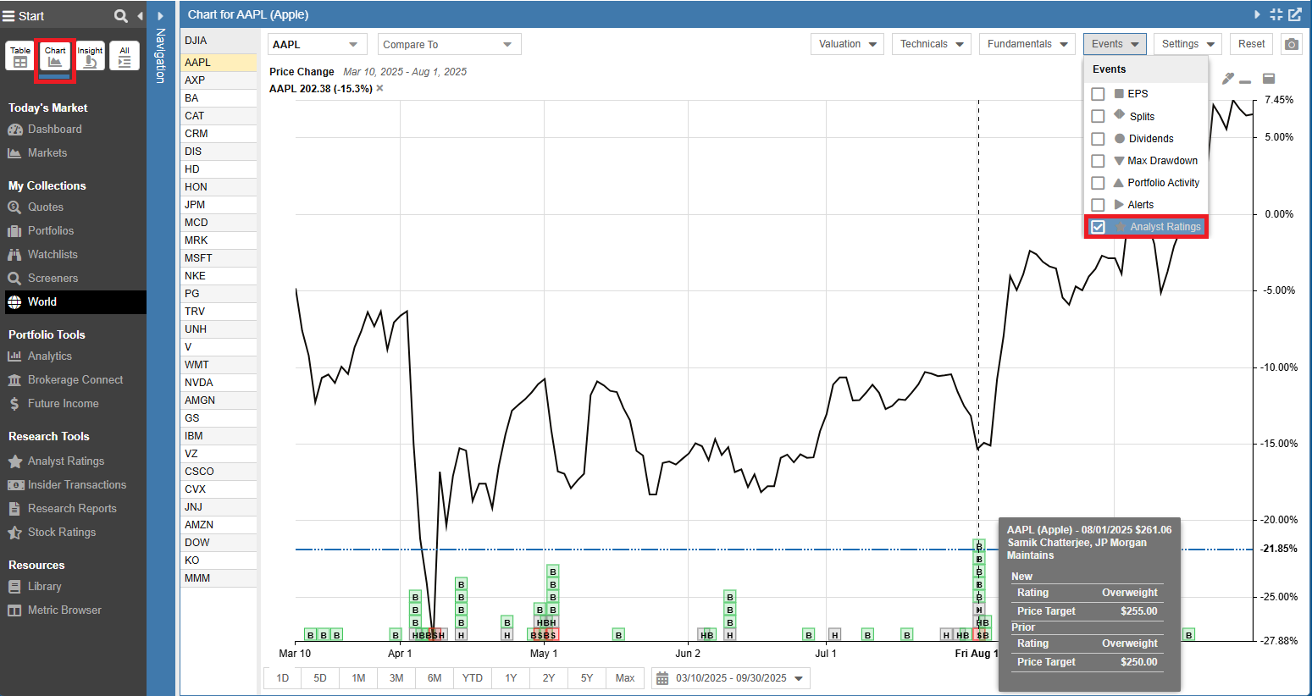Select DJIA at the top of ticker list
This screenshot has height=696, width=1312.
click(219, 41)
